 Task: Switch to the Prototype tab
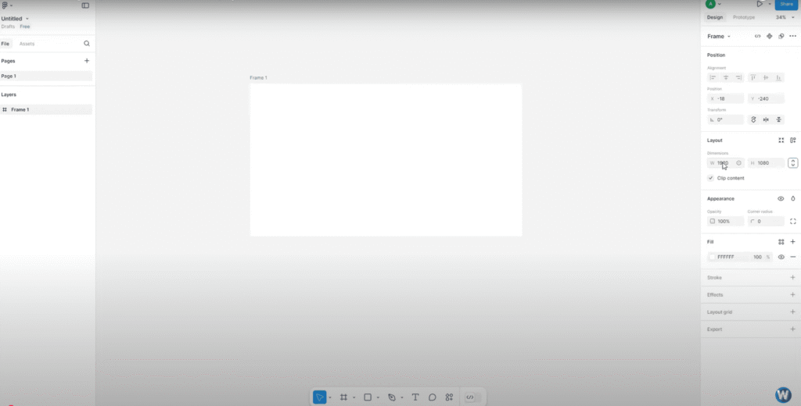(x=744, y=17)
